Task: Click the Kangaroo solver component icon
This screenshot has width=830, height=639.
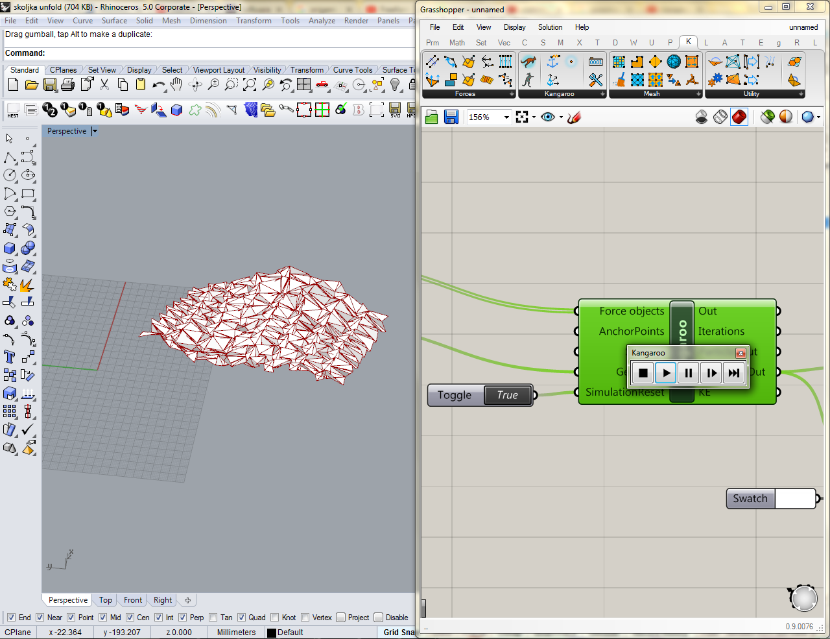Action: [529, 62]
